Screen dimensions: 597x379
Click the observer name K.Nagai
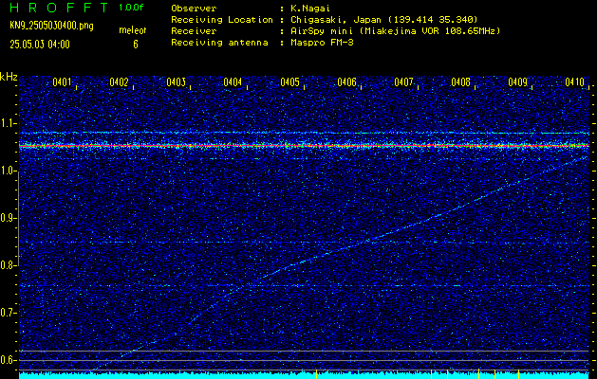[x=308, y=8]
